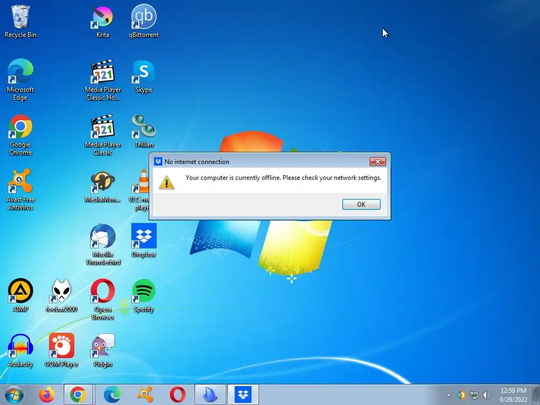The width and height of the screenshot is (540, 405).
Task: Open the Windows Start menu
Action: coord(14,394)
